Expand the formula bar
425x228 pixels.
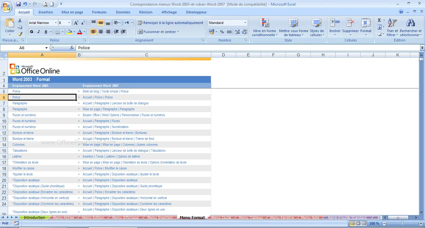click(x=422, y=48)
